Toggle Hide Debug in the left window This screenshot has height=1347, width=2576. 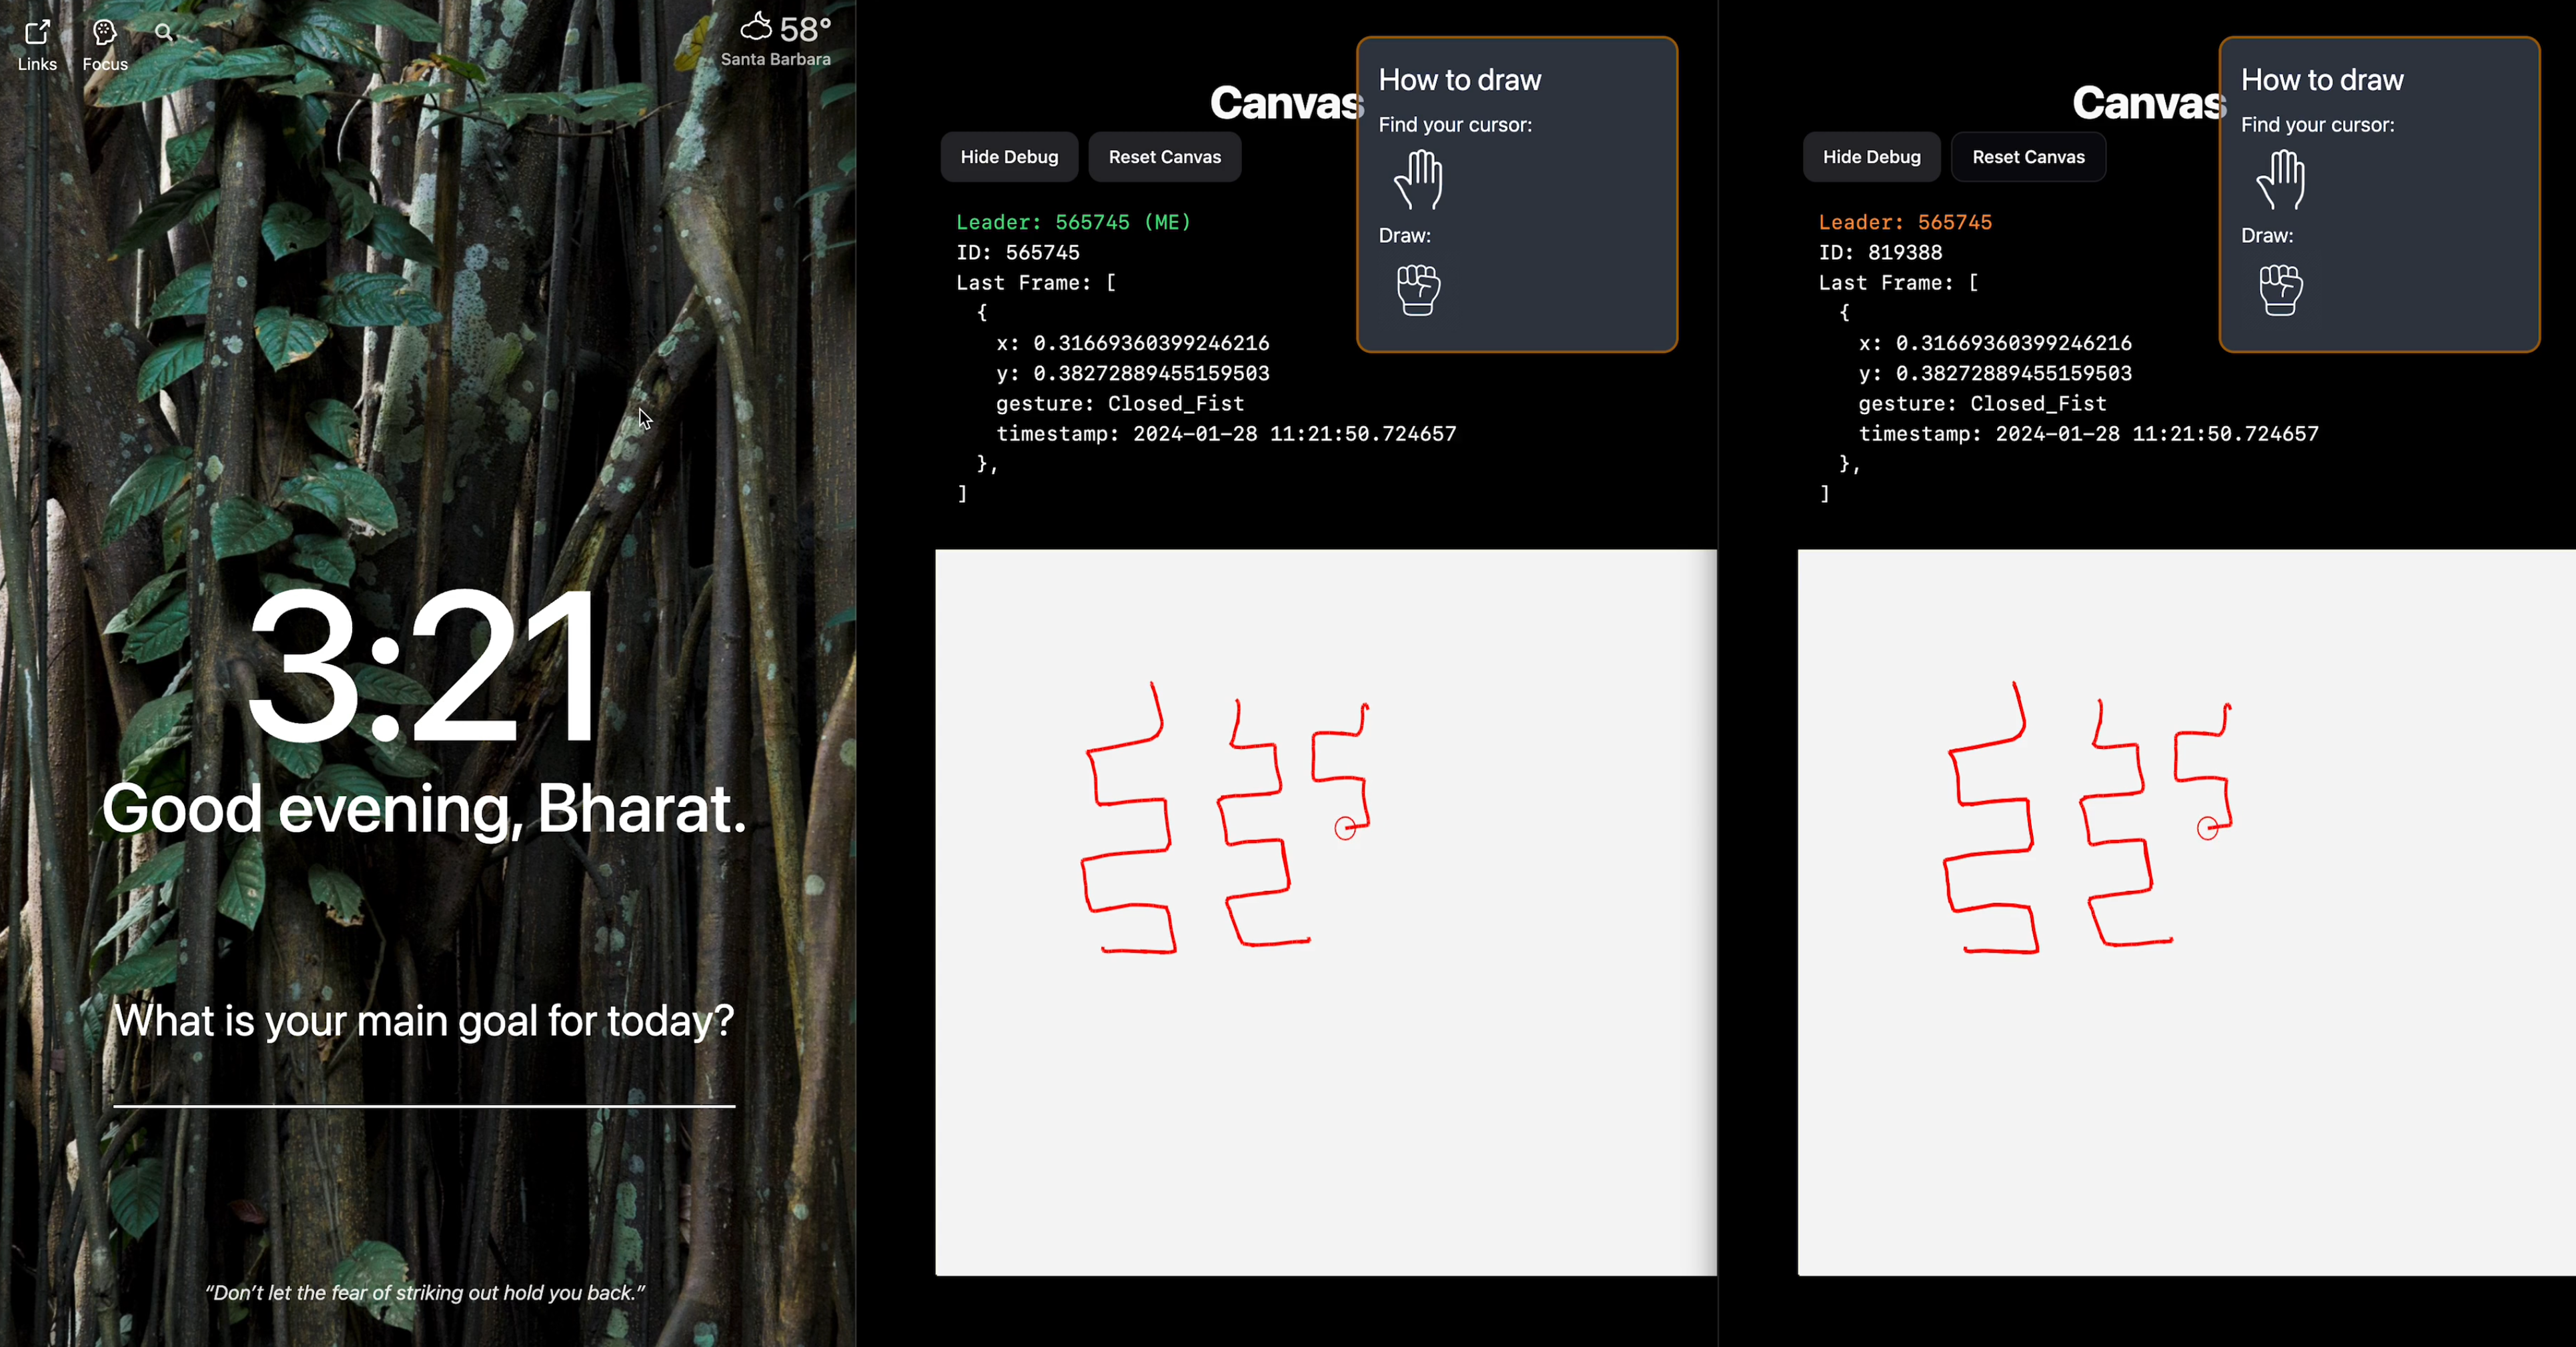pyautogui.click(x=1009, y=157)
